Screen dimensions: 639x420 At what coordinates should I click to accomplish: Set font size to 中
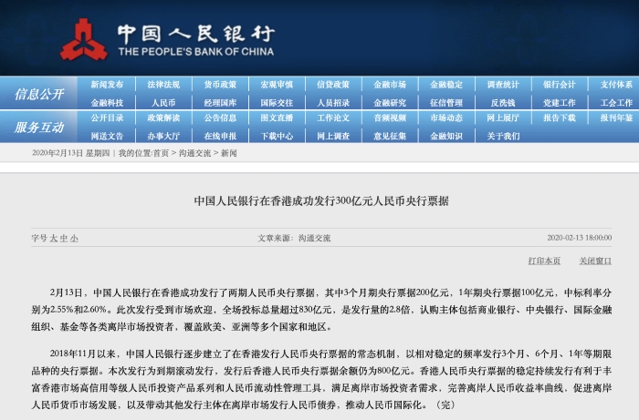tap(64, 239)
